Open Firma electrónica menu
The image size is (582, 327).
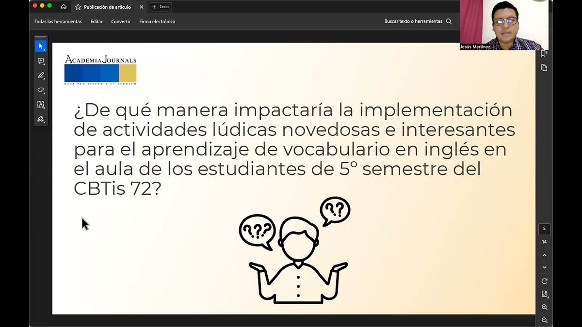(157, 22)
